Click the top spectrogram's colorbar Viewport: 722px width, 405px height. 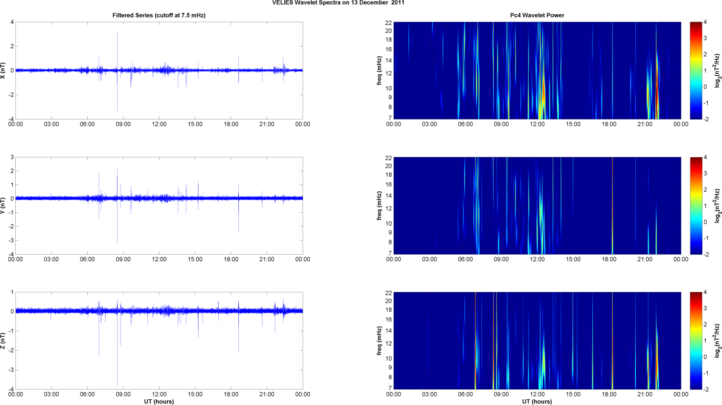tap(696, 70)
